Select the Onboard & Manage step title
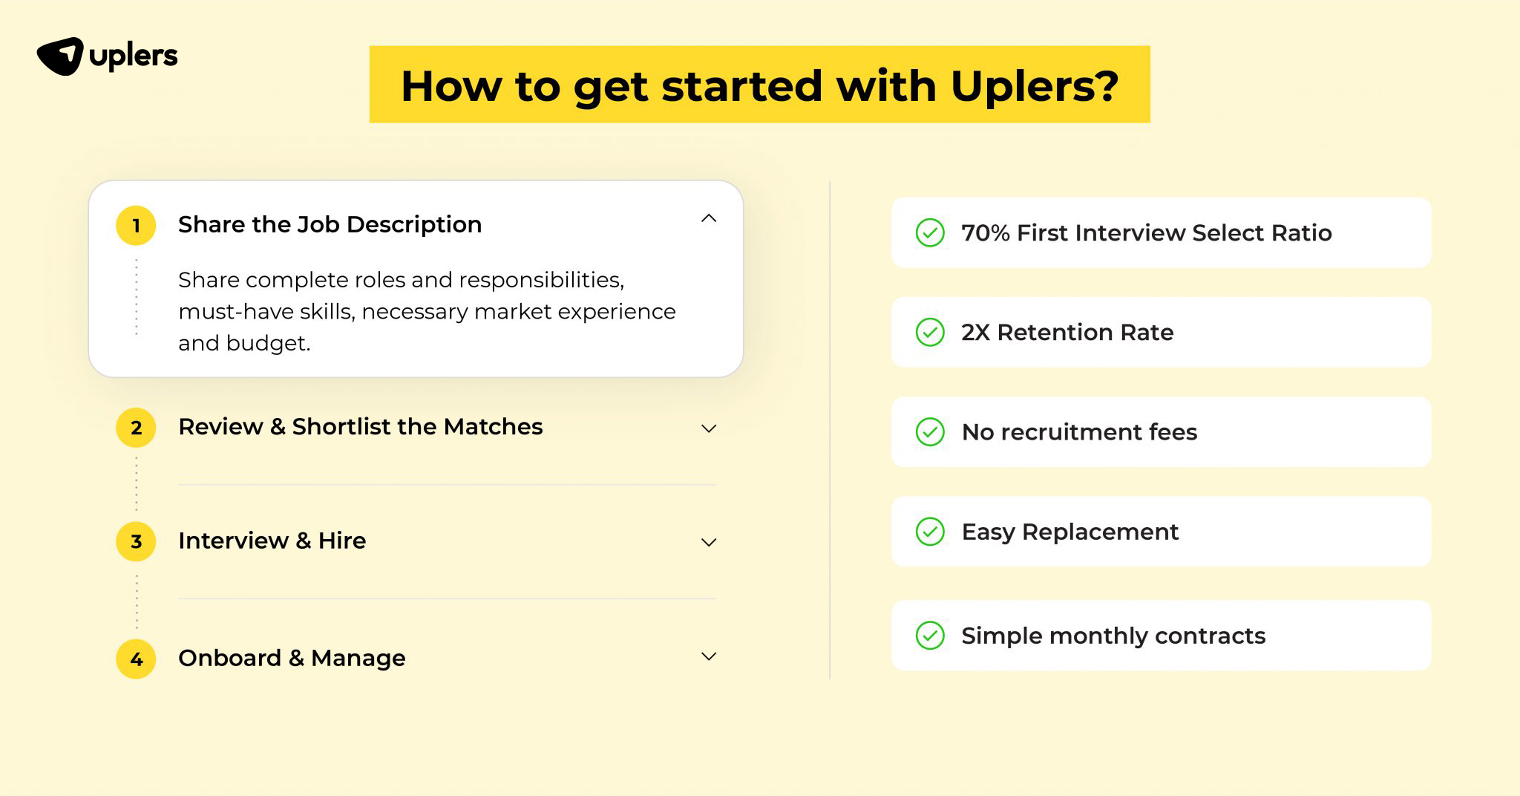The width and height of the screenshot is (1520, 796). point(292,658)
